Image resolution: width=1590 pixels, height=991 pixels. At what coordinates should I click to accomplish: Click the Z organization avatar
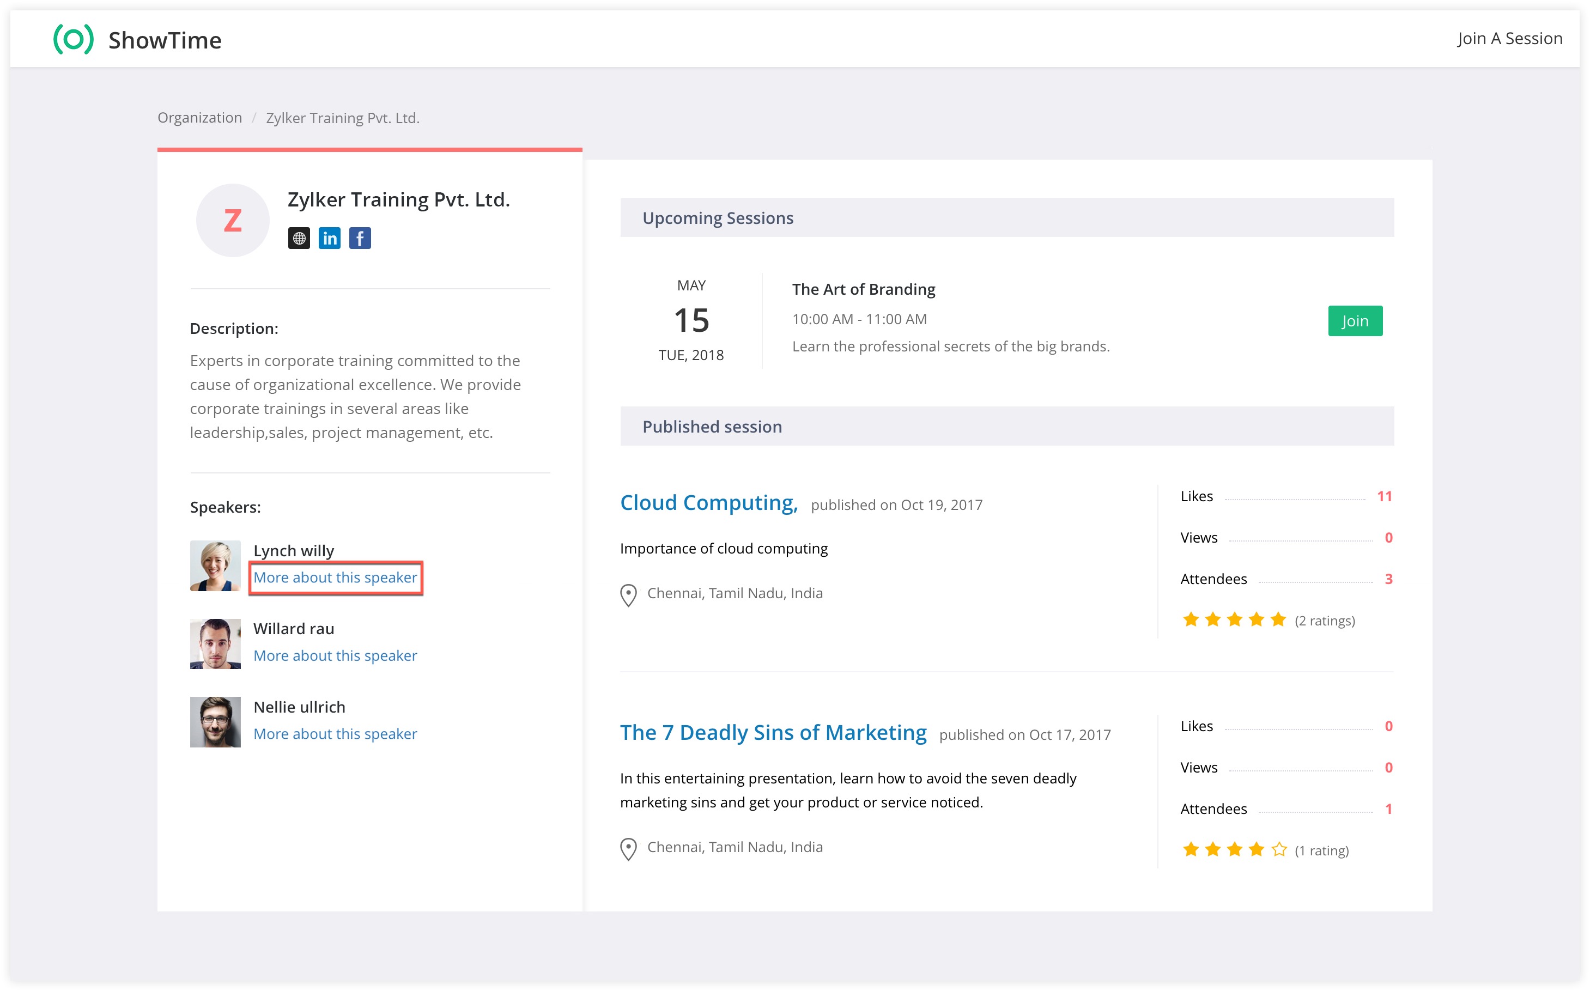coord(233,220)
